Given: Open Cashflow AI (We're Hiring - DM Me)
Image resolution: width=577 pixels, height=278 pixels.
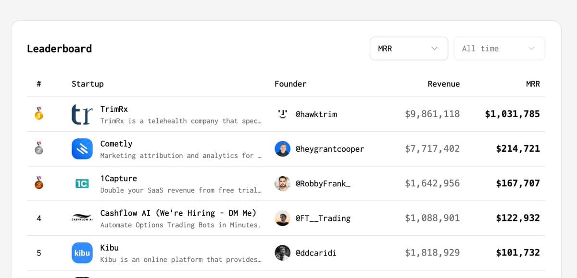Looking at the screenshot, I should 178,213.
